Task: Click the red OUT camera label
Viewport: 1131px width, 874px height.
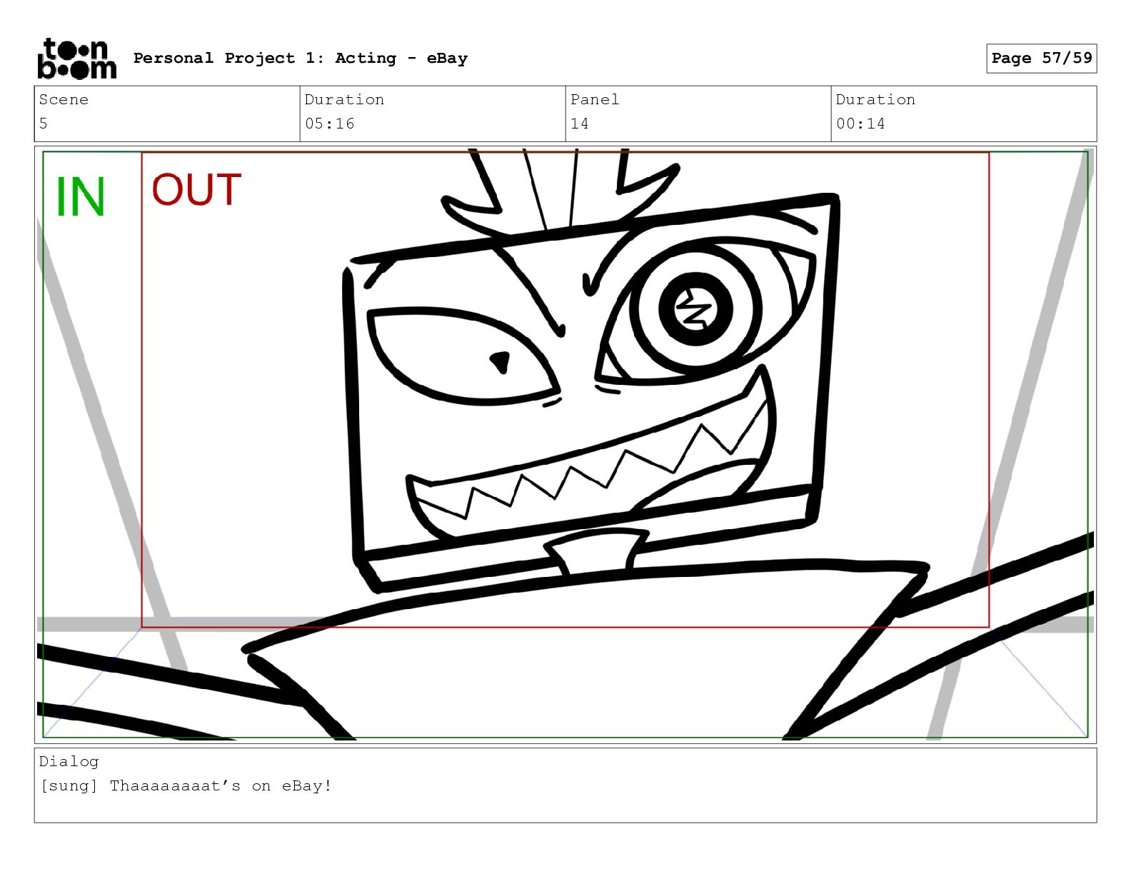Action: [x=197, y=190]
